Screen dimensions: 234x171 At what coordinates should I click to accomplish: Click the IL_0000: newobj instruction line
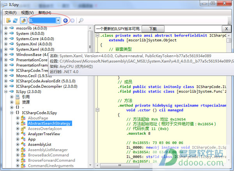176,147
